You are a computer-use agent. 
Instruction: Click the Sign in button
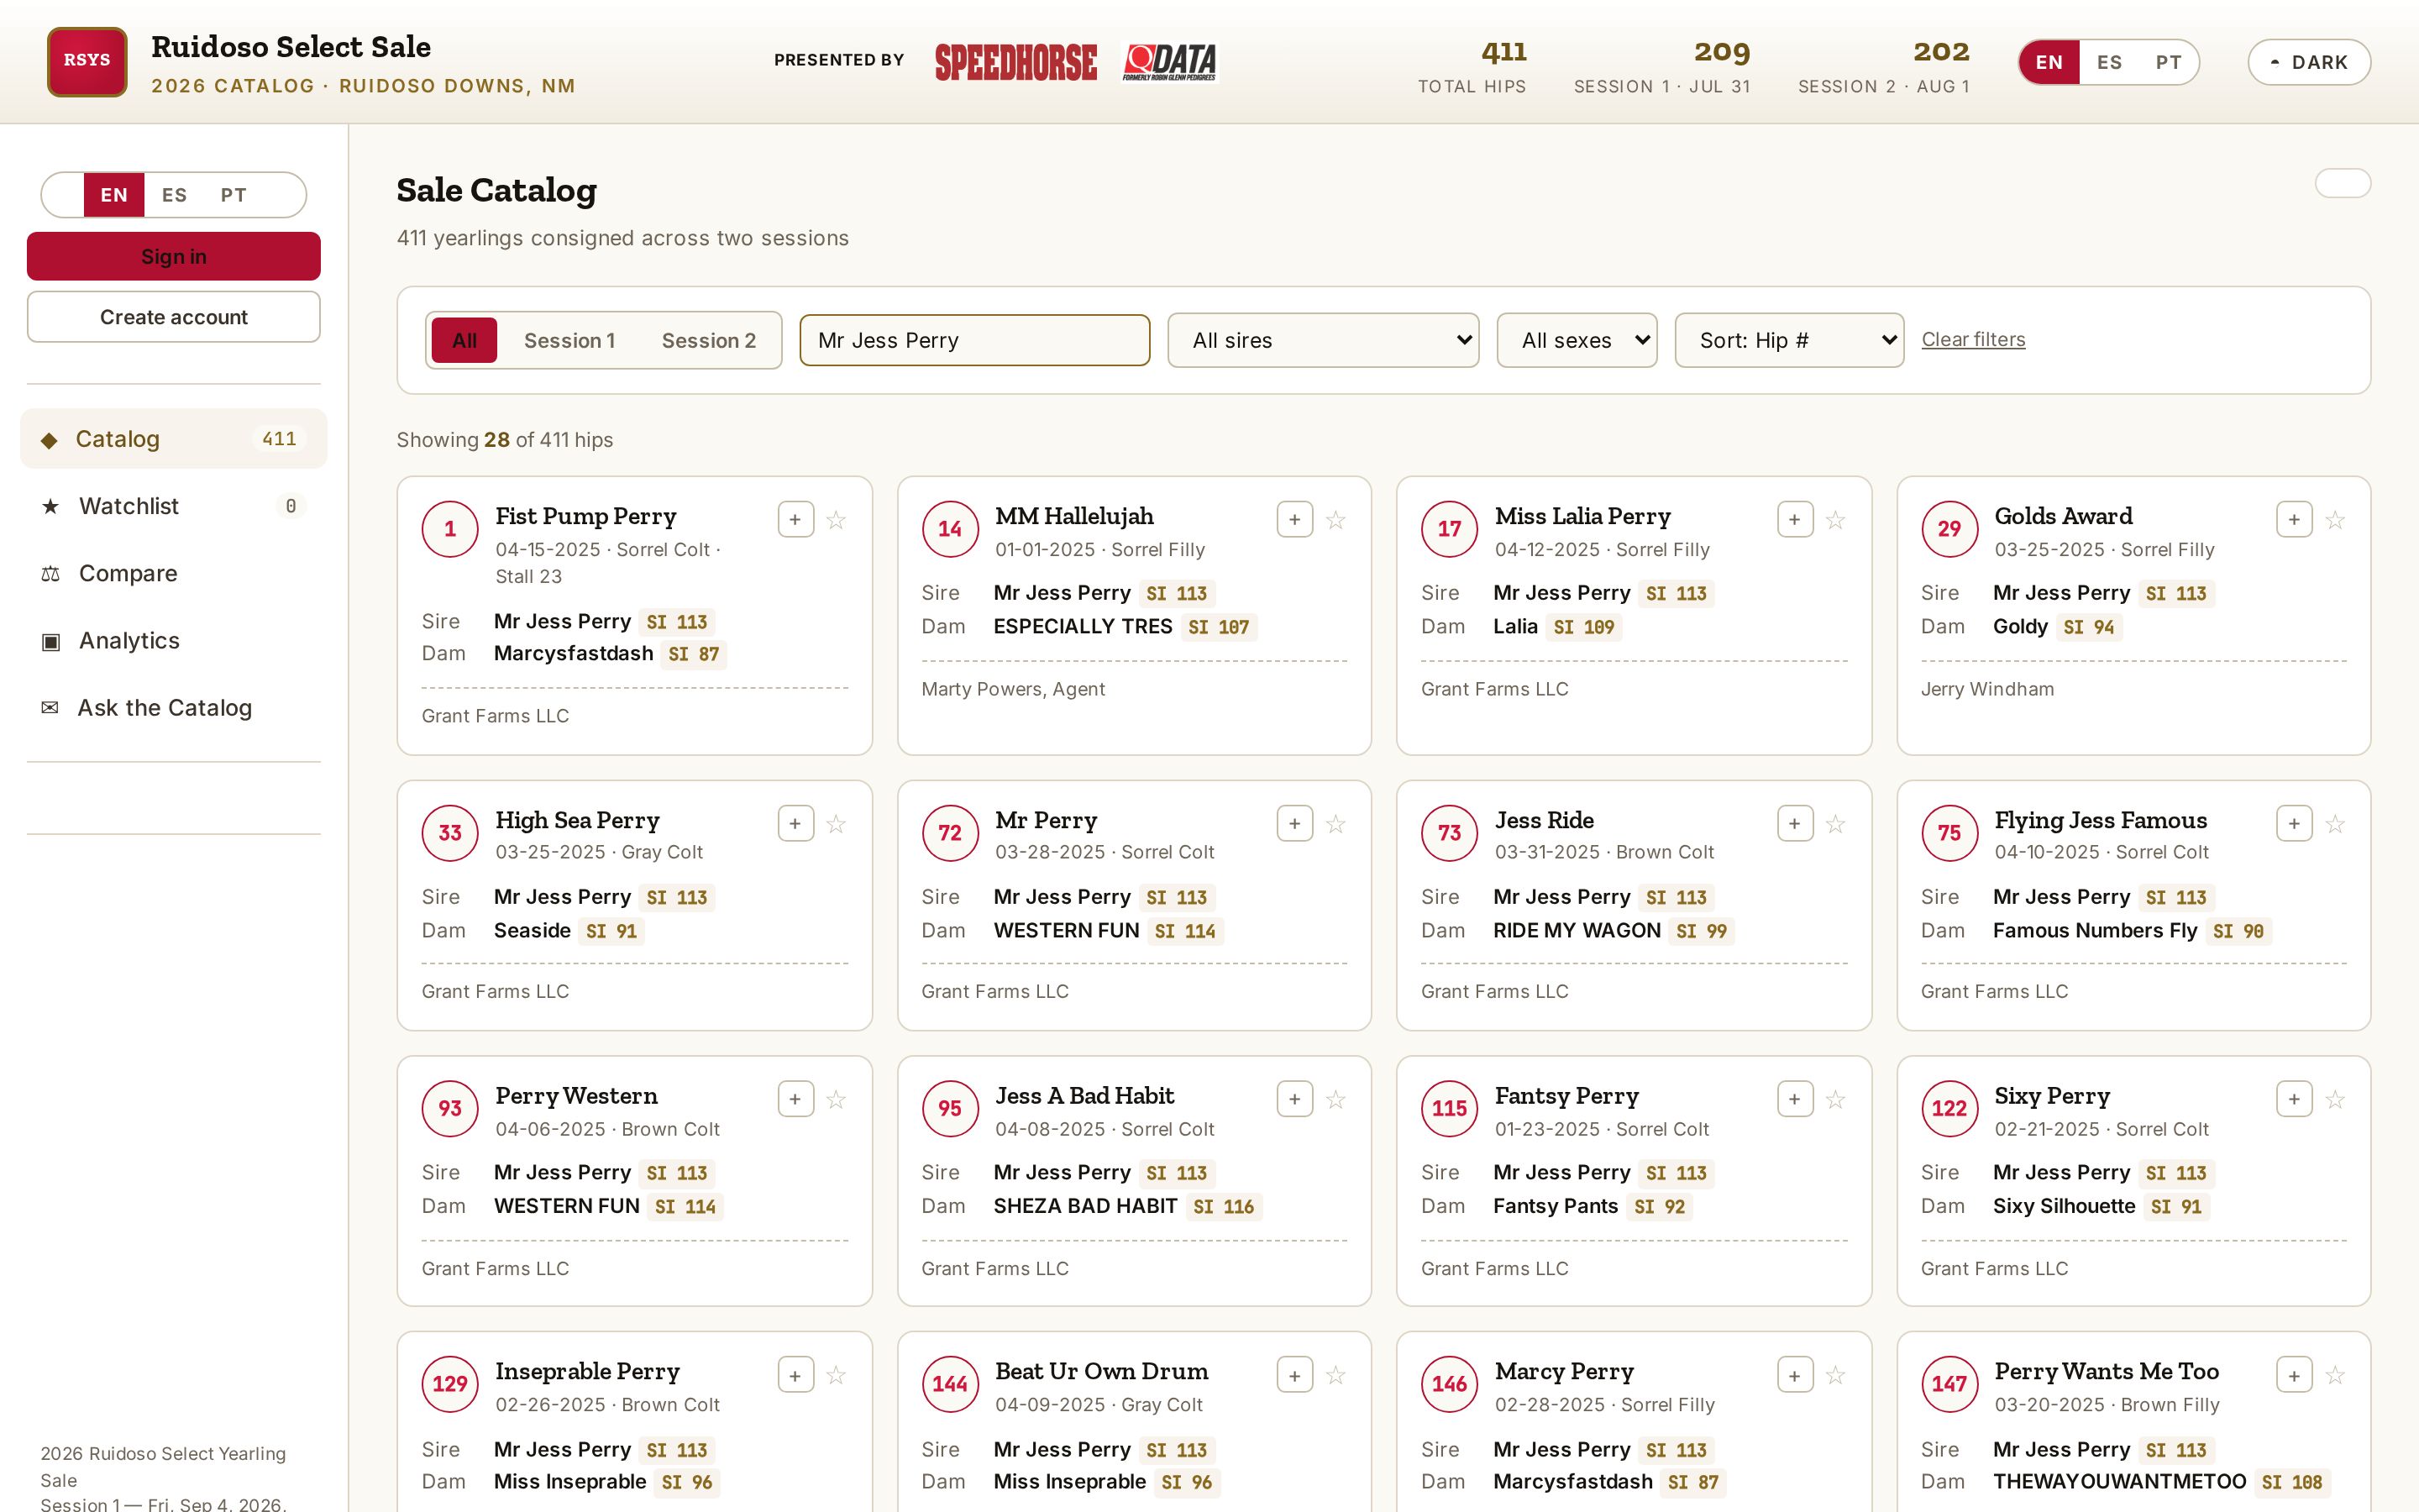point(174,256)
